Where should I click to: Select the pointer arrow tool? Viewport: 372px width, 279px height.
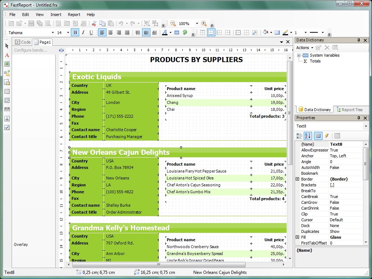pos(7,46)
